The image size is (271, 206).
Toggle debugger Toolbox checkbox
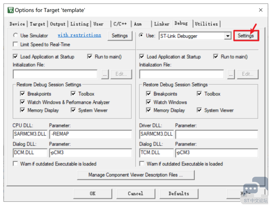[199, 94]
